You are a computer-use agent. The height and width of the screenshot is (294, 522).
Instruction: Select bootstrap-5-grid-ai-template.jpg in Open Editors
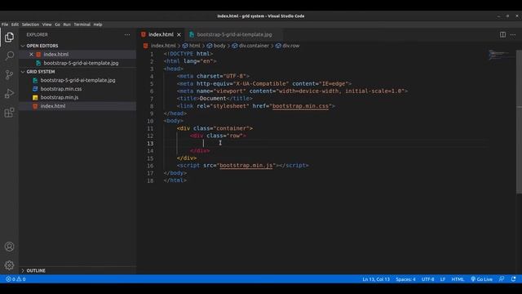click(x=81, y=63)
